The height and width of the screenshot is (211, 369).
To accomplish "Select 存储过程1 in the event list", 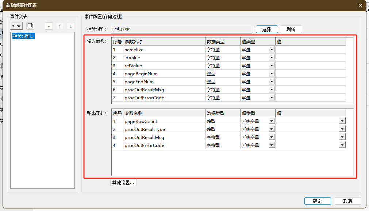I will [23, 36].
